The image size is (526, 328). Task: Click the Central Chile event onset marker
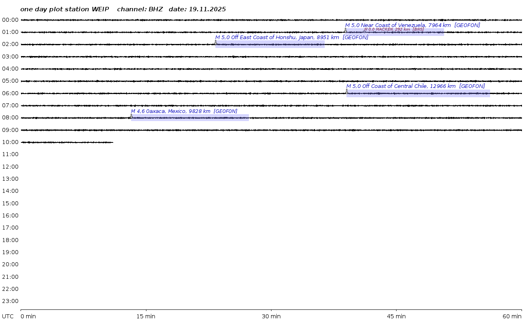click(x=346, y=91)
